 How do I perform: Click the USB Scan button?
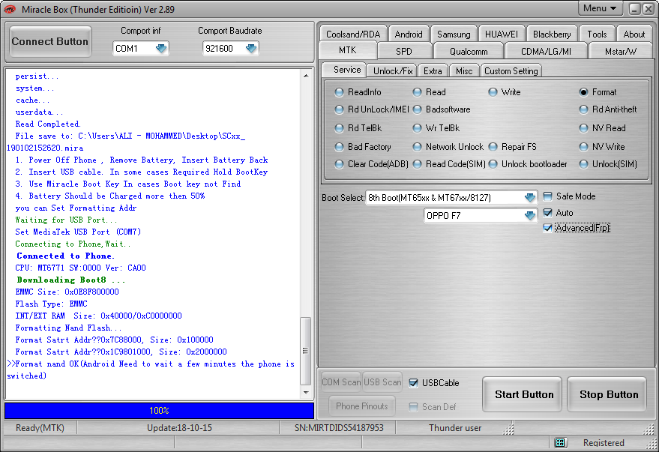(x=382, y=382)
